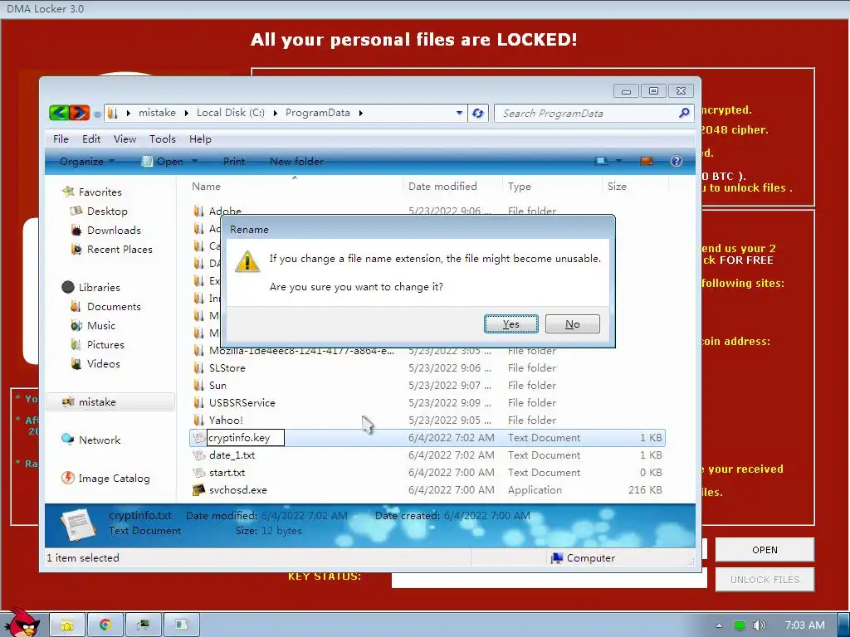Toggle the preview pane icon
The image size is (850, 637).
click(x=646, y=162)
